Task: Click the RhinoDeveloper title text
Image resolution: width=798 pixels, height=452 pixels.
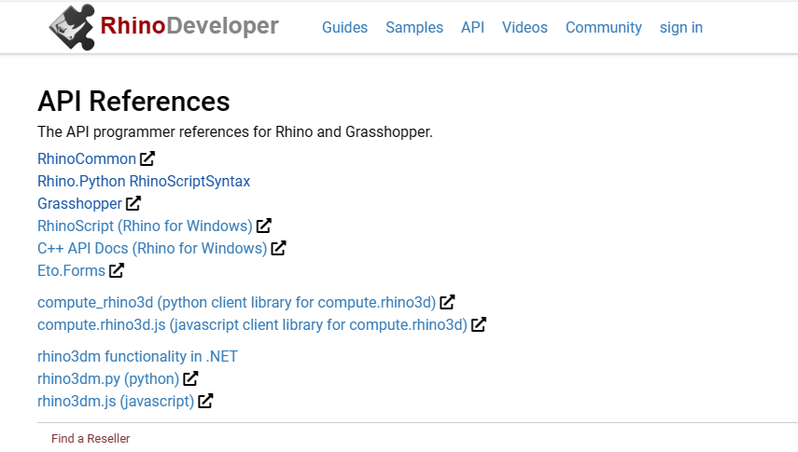Action: [x=189, y=25]
